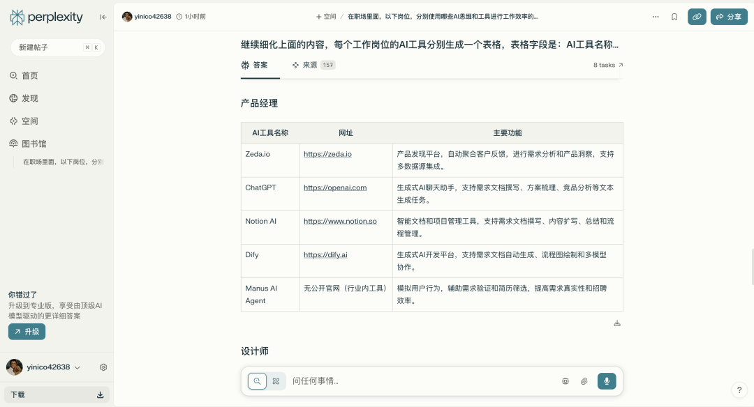Add this thread to a space via + 空间
754x407 pixels.
pyautogui.click(x=326, y=17)
